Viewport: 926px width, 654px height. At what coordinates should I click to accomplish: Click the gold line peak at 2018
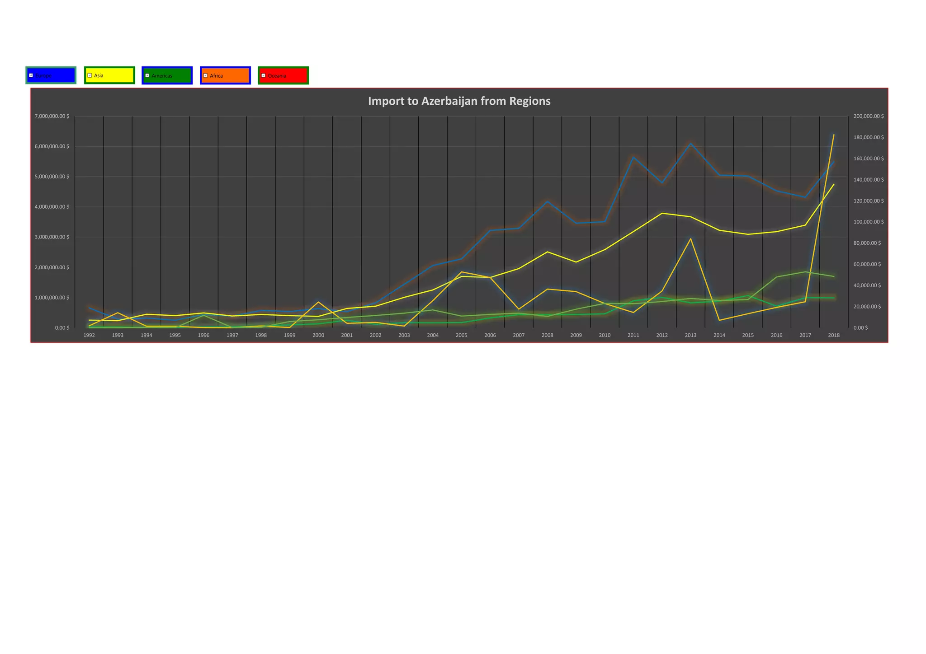point(833,135)
